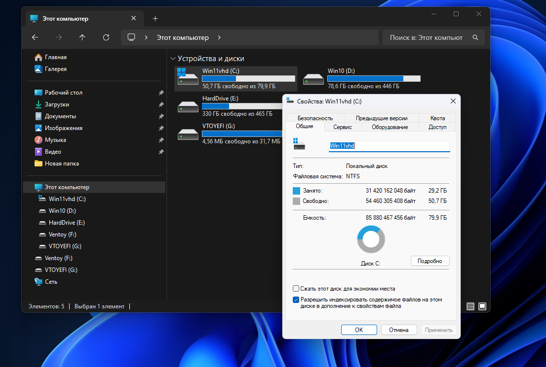Open the Безопасность tab
The image size is (546, 367).
315,118
